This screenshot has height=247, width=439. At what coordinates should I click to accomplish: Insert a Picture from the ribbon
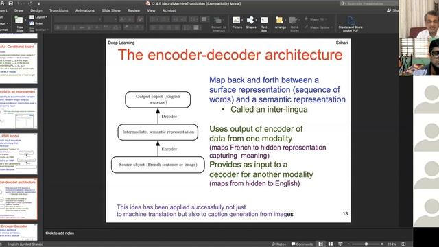click(237, 23)
